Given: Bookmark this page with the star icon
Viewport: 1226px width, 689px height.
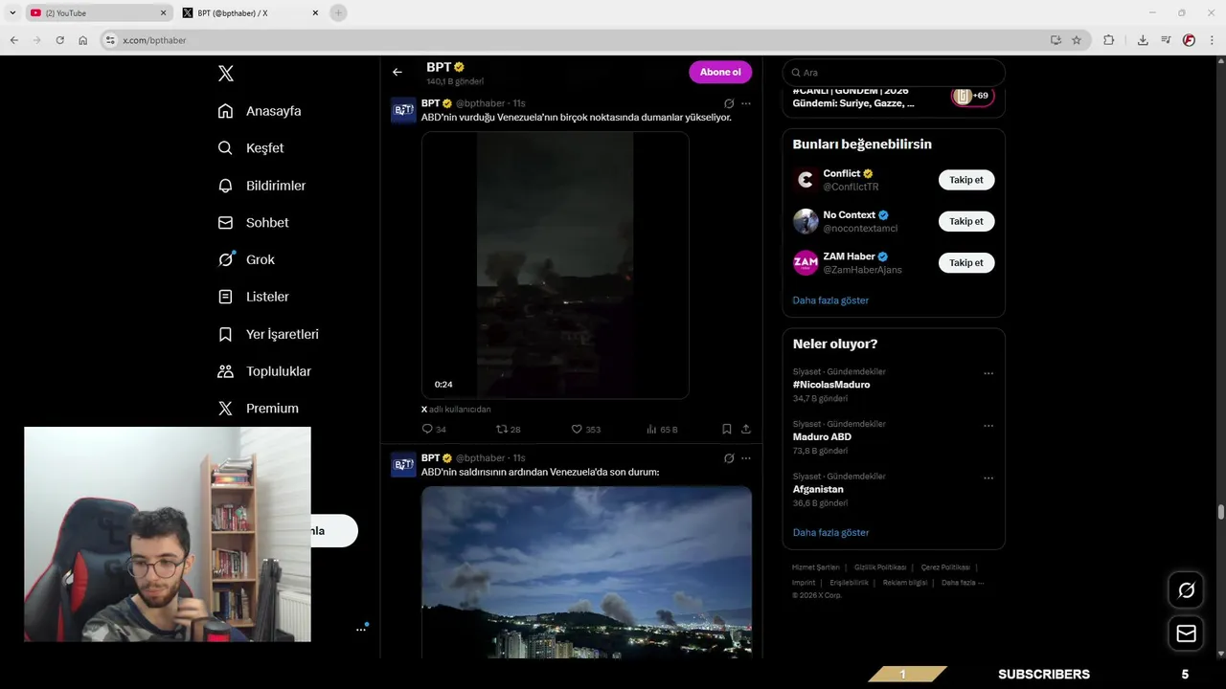Looking at the screenshot, I should click(1077, 40).
